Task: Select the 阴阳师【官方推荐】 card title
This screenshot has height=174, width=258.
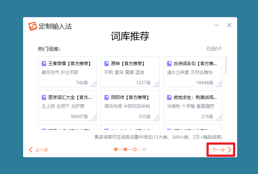Action: click(130, 97)
